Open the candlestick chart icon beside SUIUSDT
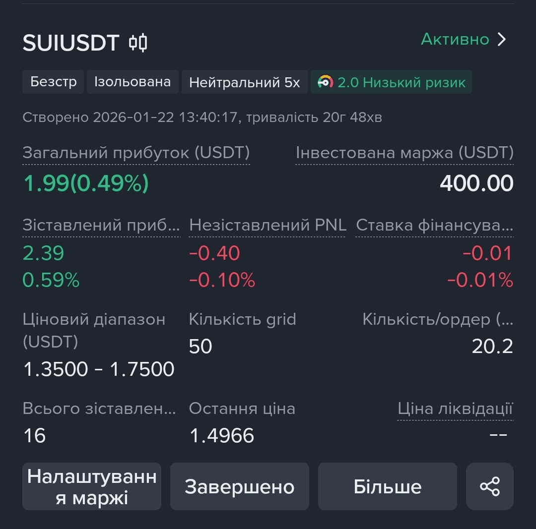This screenshot has width=536, height=529. click(x=138, y=43)
